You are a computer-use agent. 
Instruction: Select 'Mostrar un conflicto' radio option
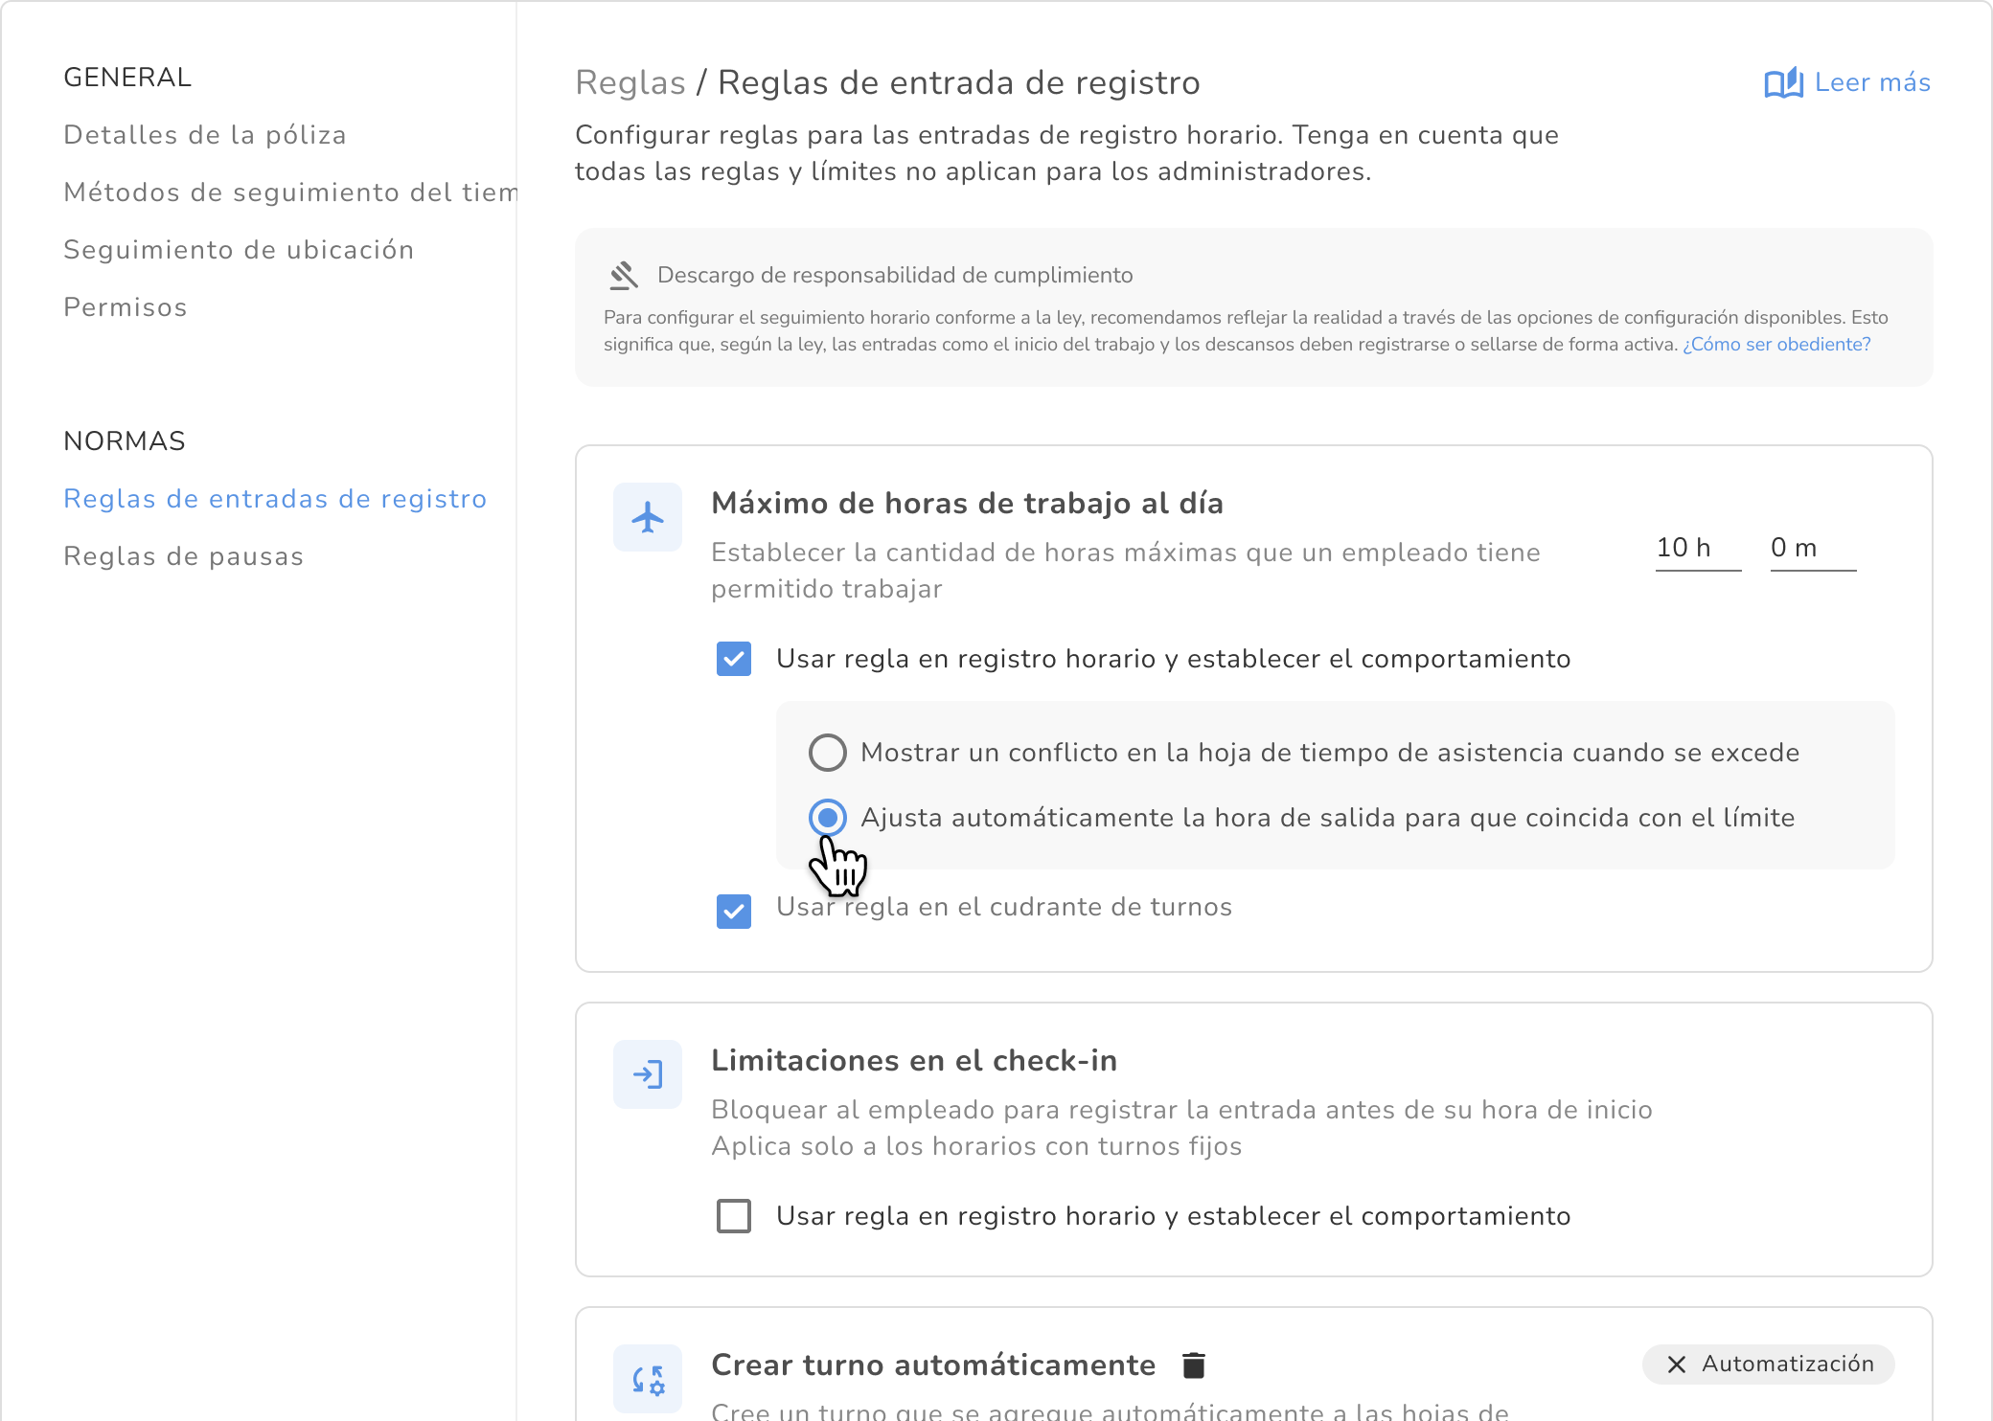coord(828,753)
